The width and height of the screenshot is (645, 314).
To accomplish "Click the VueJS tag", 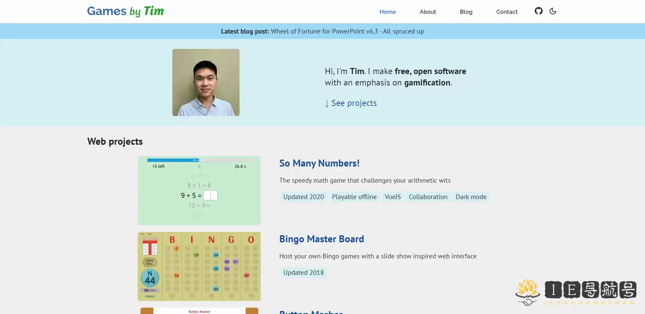I will coord(393,197).
